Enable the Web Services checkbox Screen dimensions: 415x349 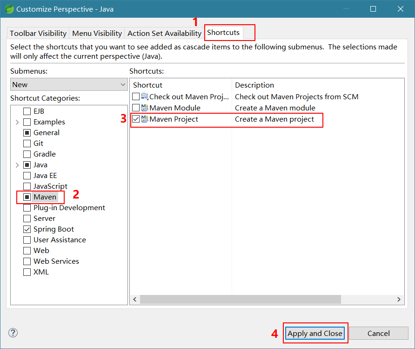coord(27,261)
